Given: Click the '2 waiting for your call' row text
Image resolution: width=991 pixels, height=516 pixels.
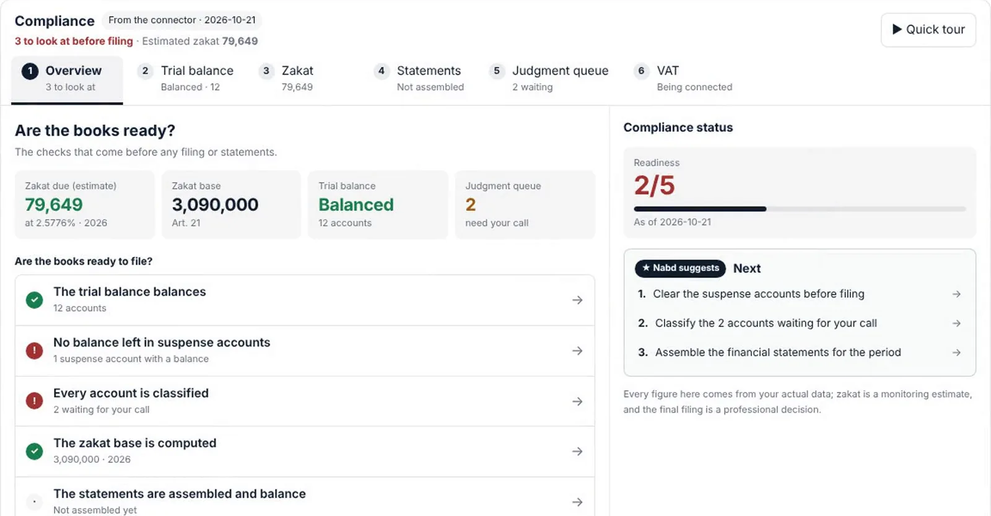Looking at the screenshot, I should [101, 409].
